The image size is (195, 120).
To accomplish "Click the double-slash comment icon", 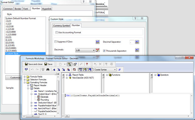I will [x=119, y=70].
